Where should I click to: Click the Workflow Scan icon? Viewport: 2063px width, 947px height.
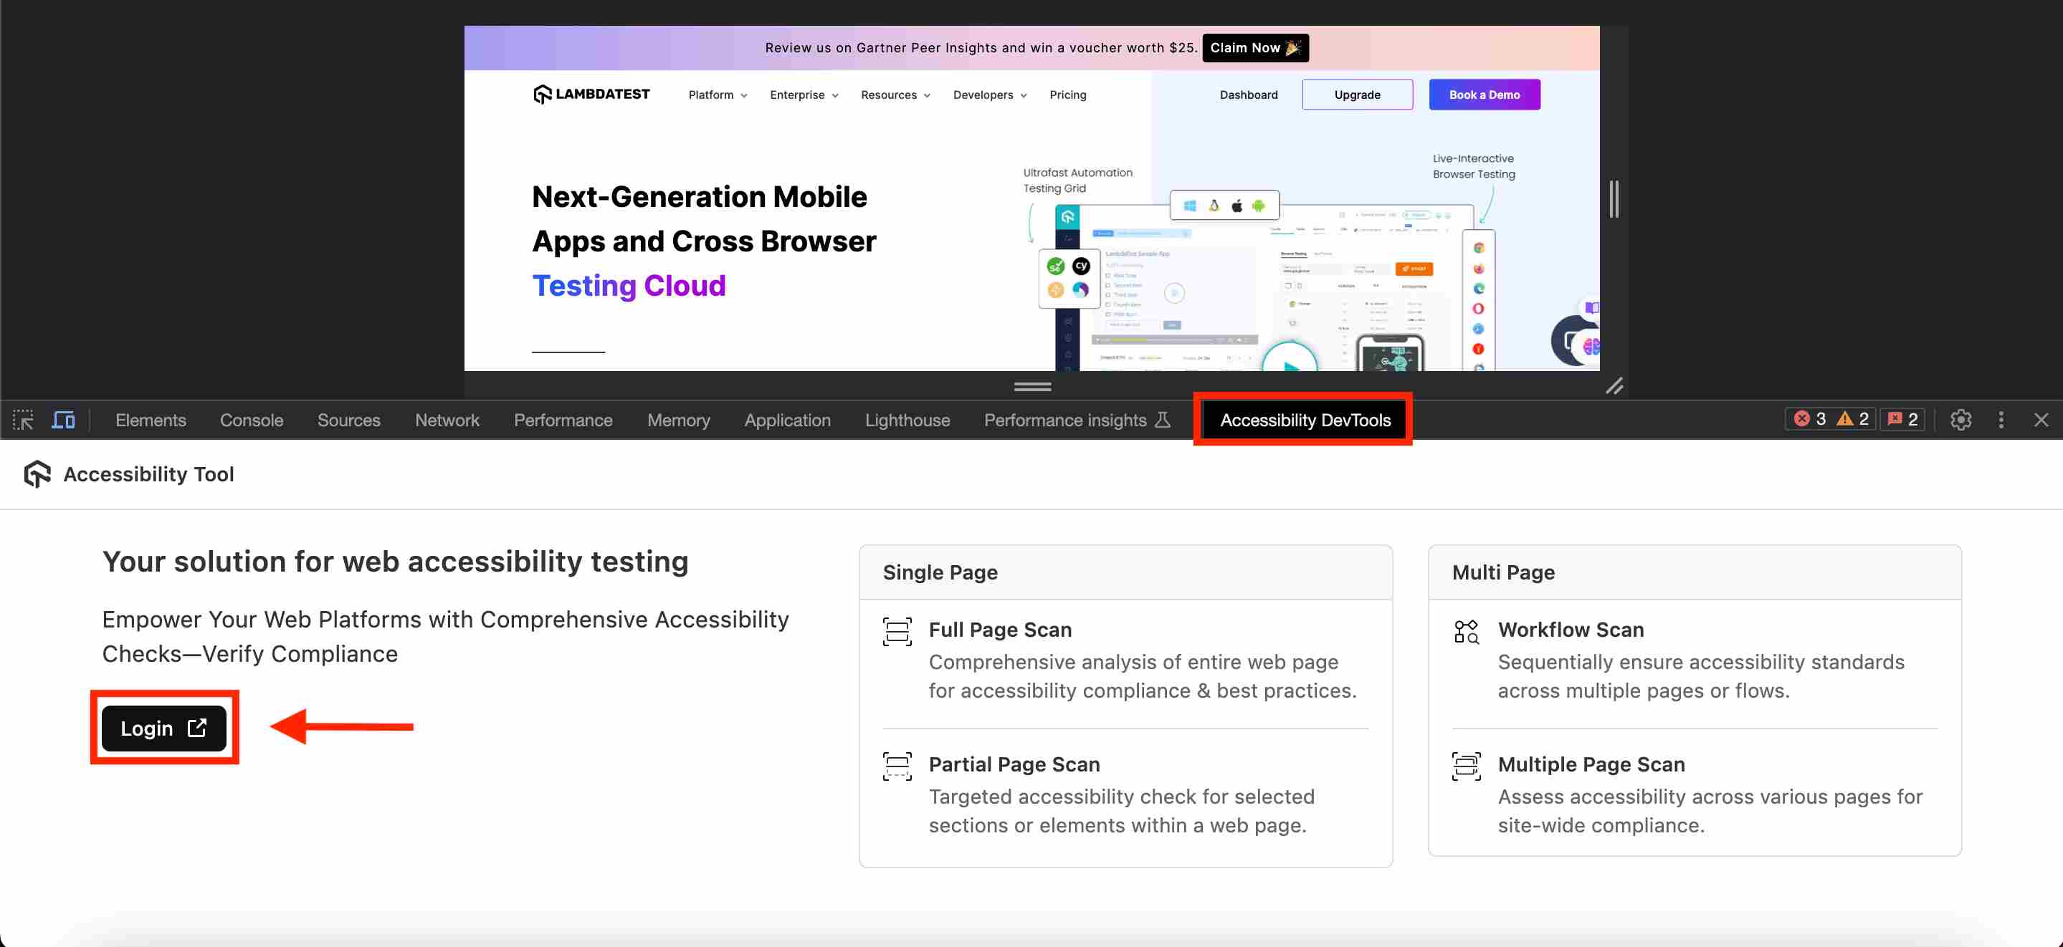click(x=1464, y=630)
